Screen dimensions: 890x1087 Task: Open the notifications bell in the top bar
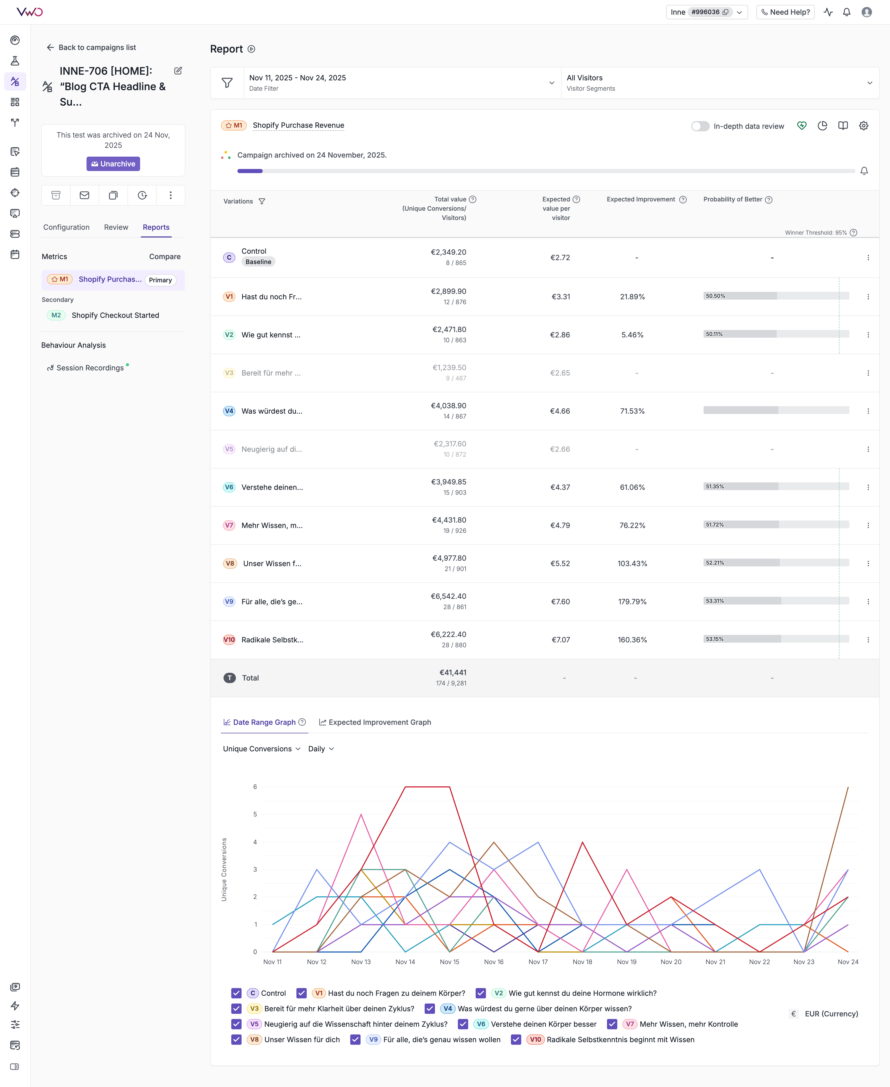click(x=846, y=12)
